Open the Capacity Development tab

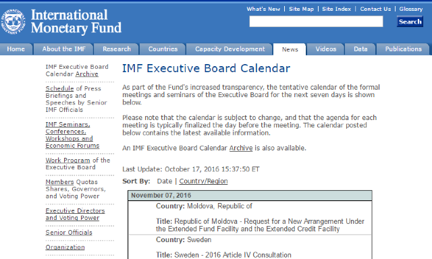click(230, 49)
